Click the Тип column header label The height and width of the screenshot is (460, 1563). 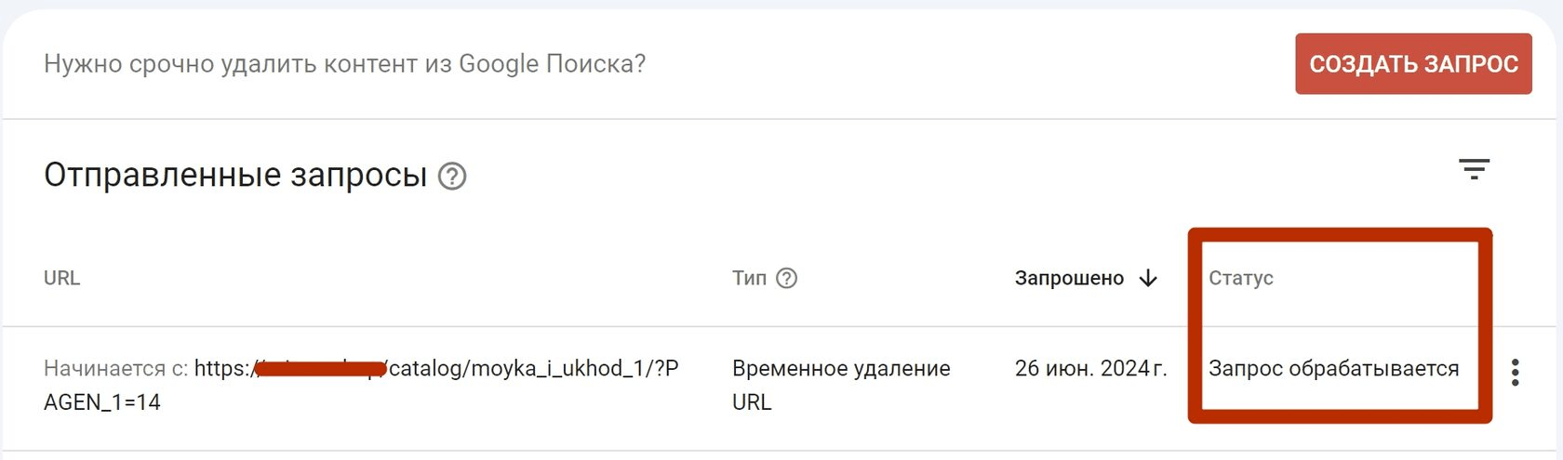(749, 278)
